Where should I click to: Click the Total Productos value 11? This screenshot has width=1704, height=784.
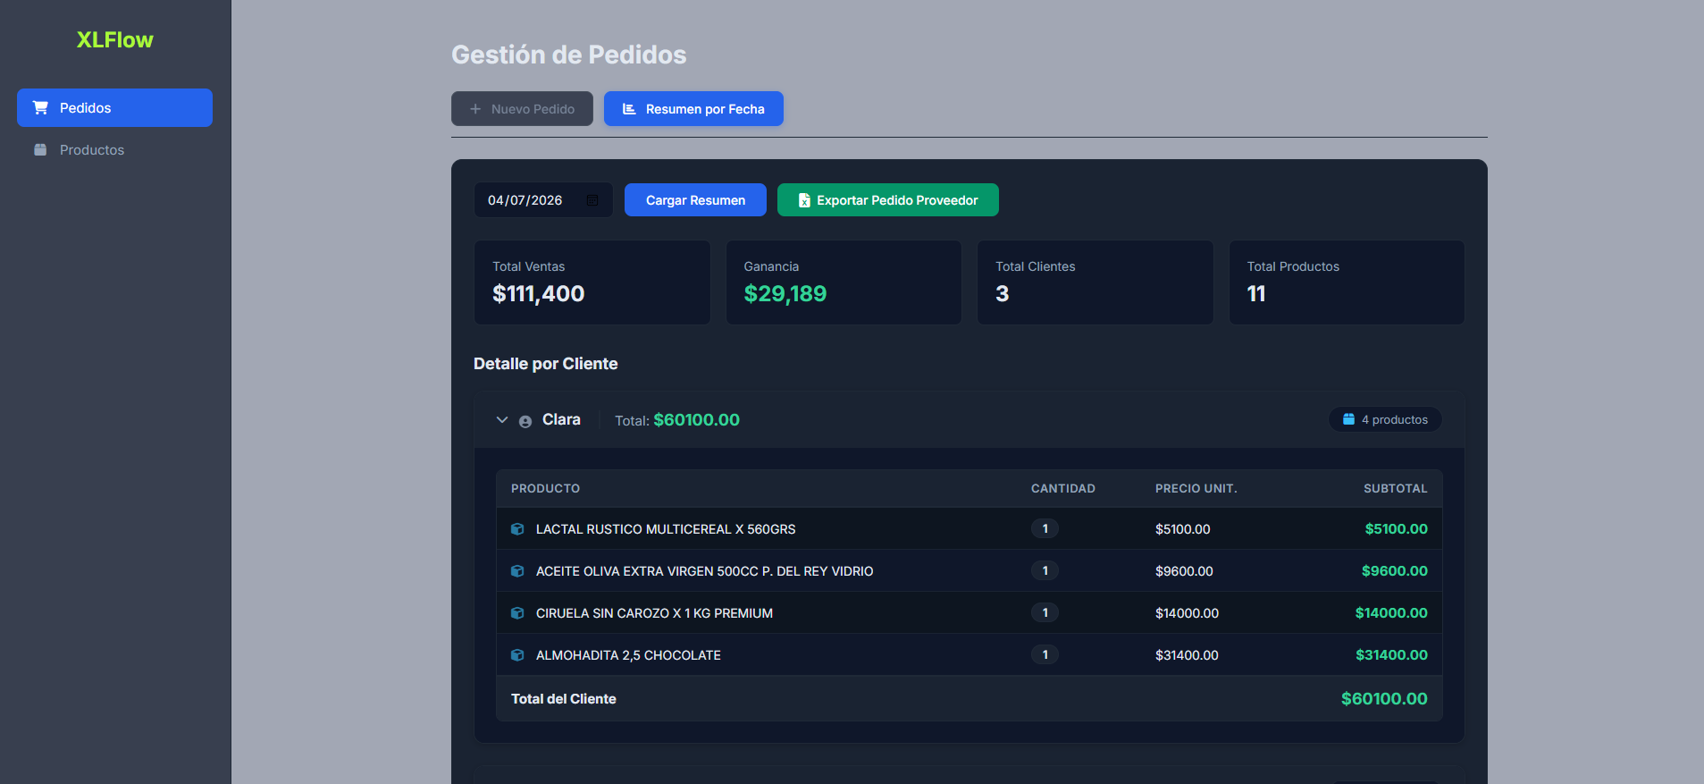pos(1256,294)
